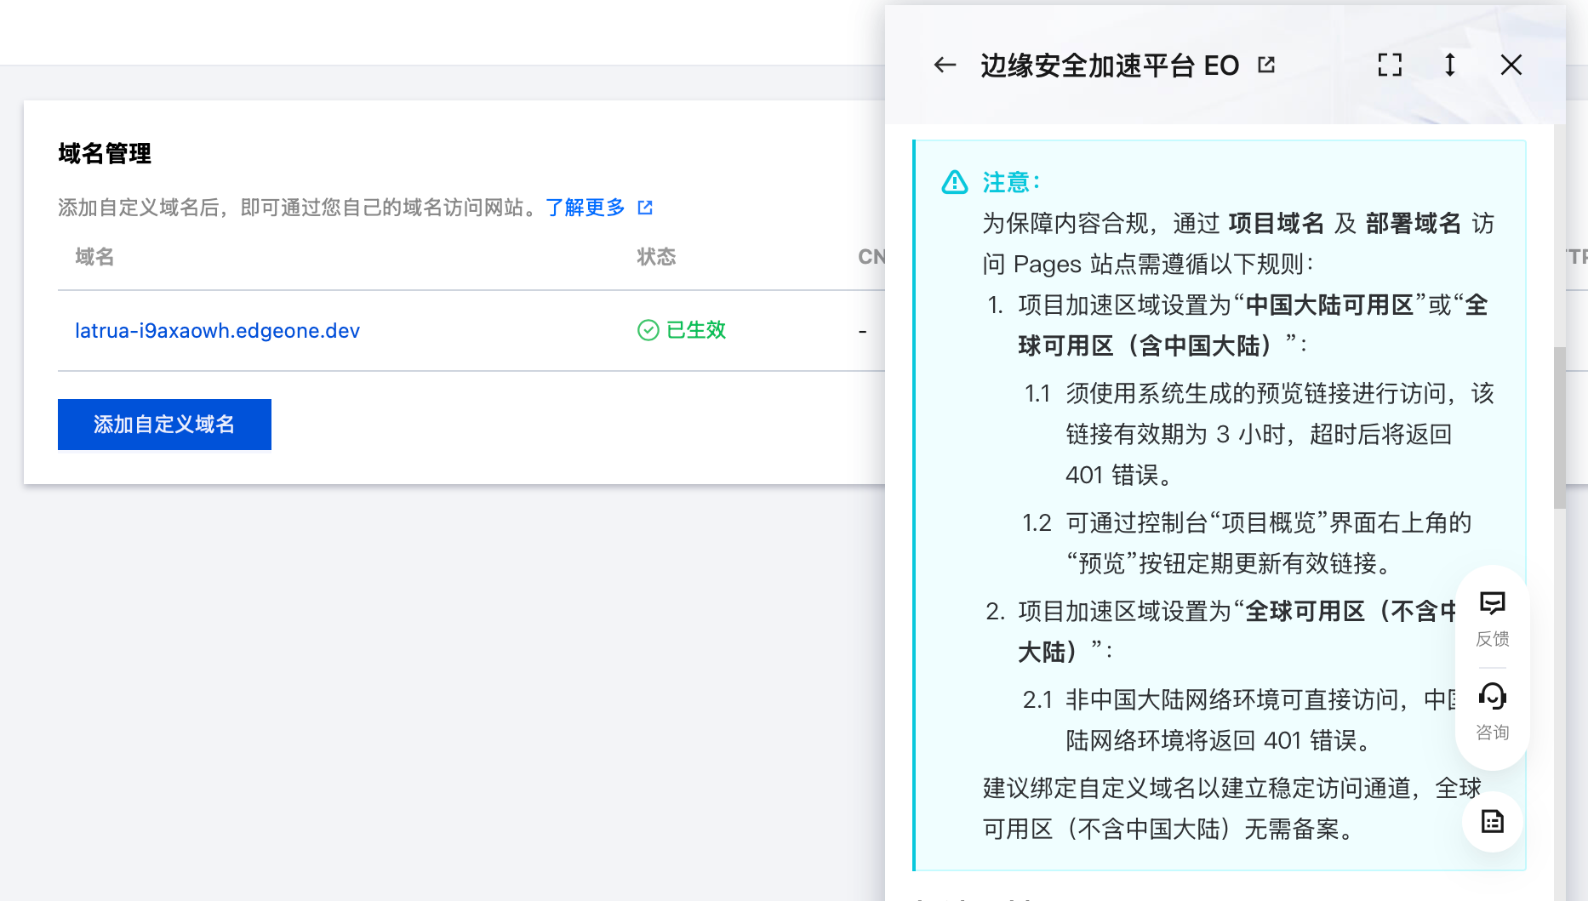Click the 边缘安全加速平台 EO title
The width and height of the screenshot is (1588, 901).
pyautogui.click(x=1110, y=66)
